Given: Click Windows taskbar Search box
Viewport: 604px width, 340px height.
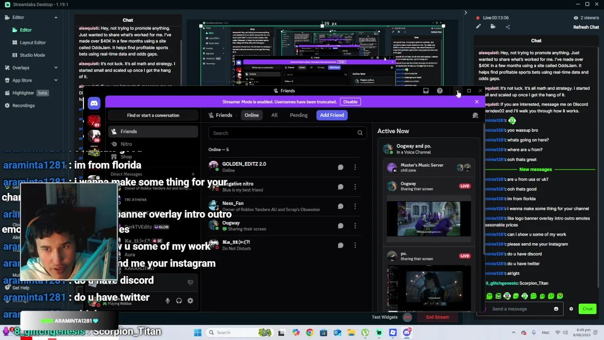Looking at the screenshot, I should [240, 332].
